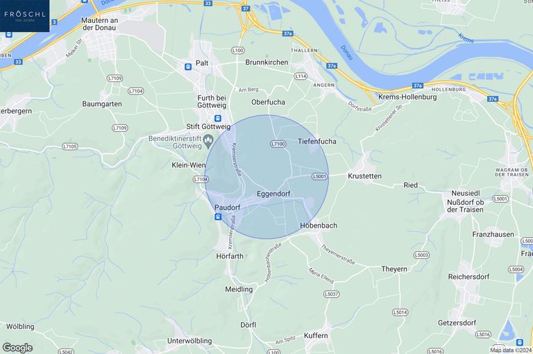This screenshot has height=354, width=533.
Task: Click the Nußdorf ob der Traisen label
Action: tap(465, 205)
